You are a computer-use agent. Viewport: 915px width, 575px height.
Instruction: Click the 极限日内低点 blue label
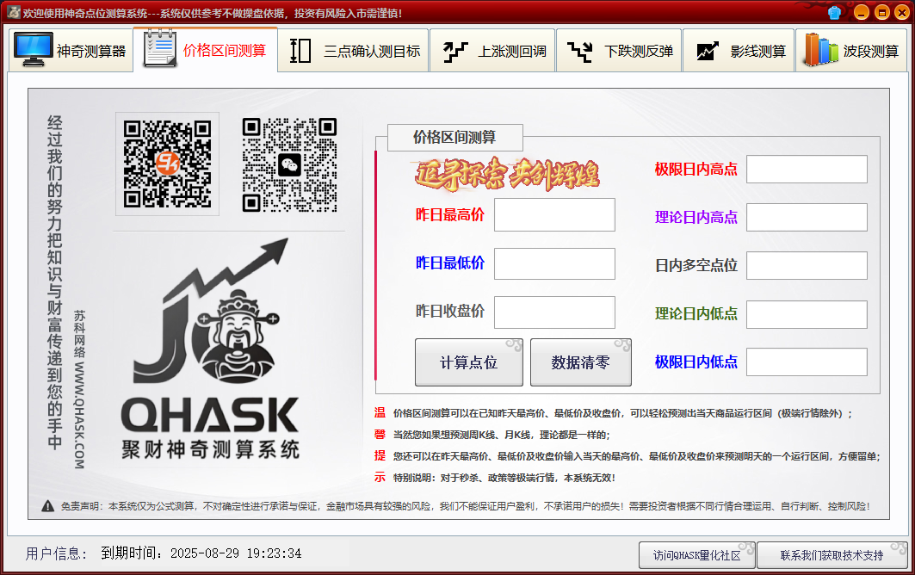(x=696, y=362)
